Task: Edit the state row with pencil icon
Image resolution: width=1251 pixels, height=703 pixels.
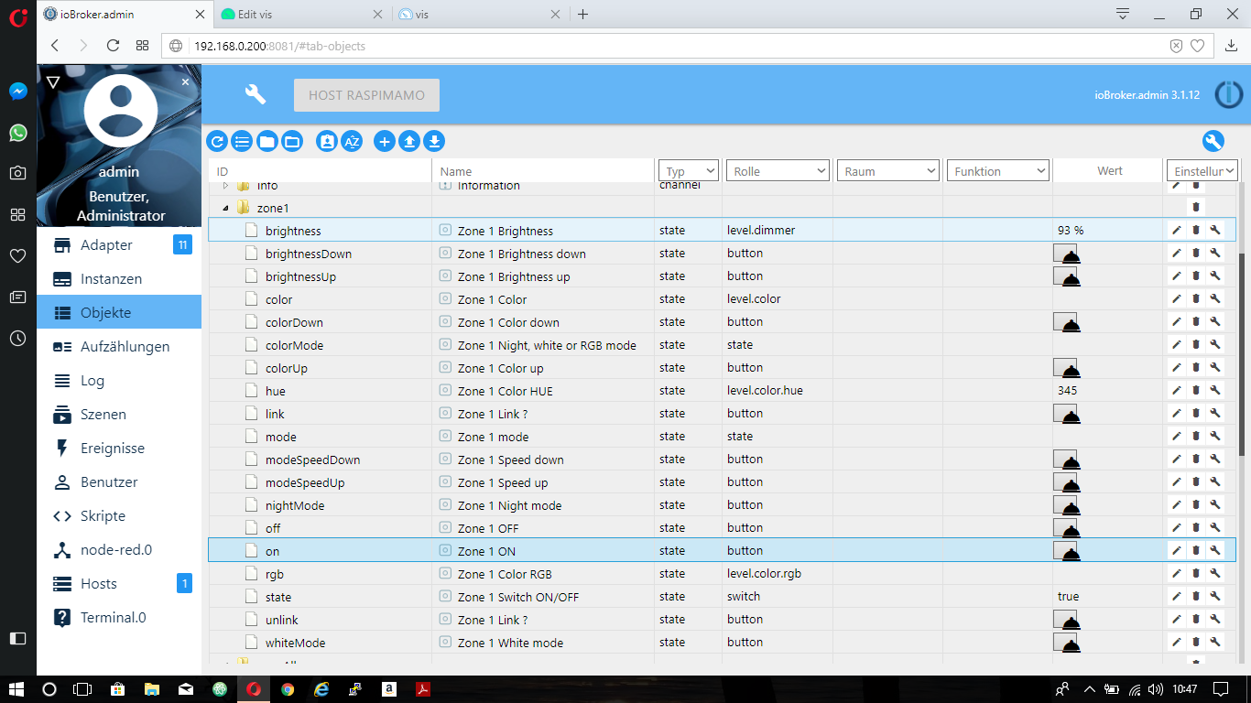Action: coord(1177,597)
